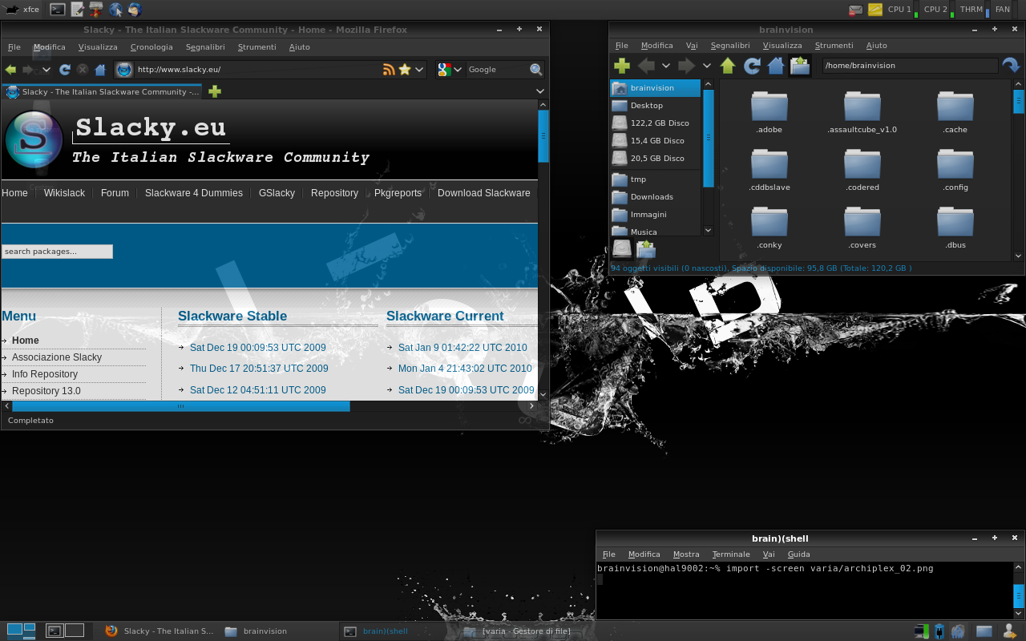Open Thu Dec 17 20:51:37 UTC 2009 changelog
This screenshot has width=1026, height=641.
pos(259,369)
